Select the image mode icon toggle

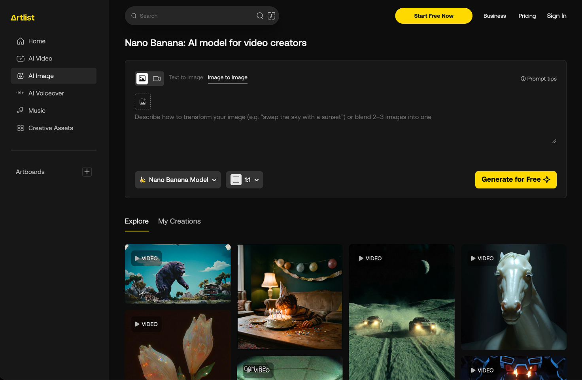[142, 79]
